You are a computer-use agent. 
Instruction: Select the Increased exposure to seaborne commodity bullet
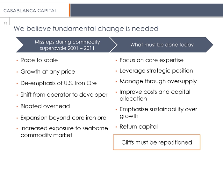coord(64,132)
